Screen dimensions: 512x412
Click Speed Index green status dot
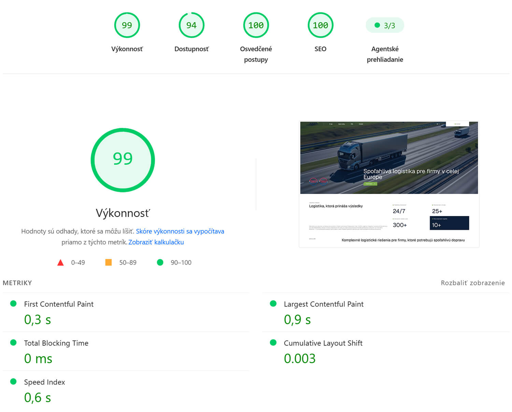tap(13, 381)
